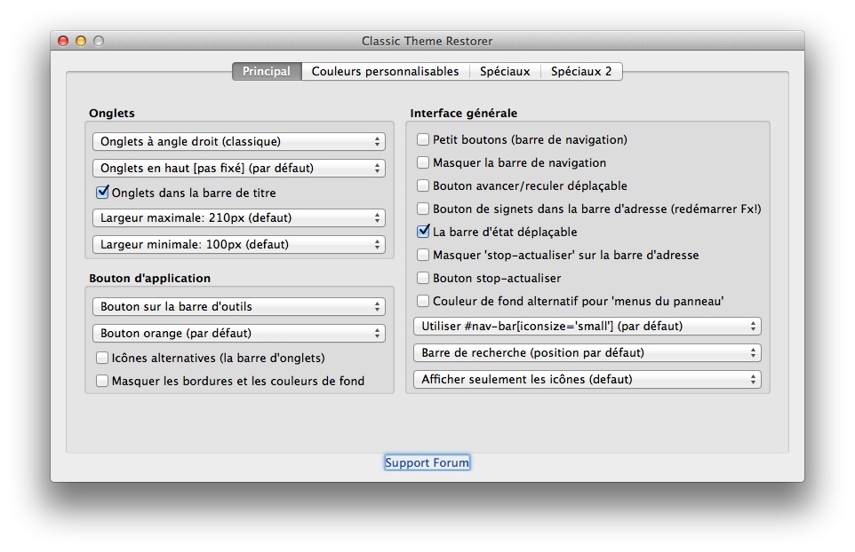
Task: Click the Support Forum link
Action: [427, 462]
